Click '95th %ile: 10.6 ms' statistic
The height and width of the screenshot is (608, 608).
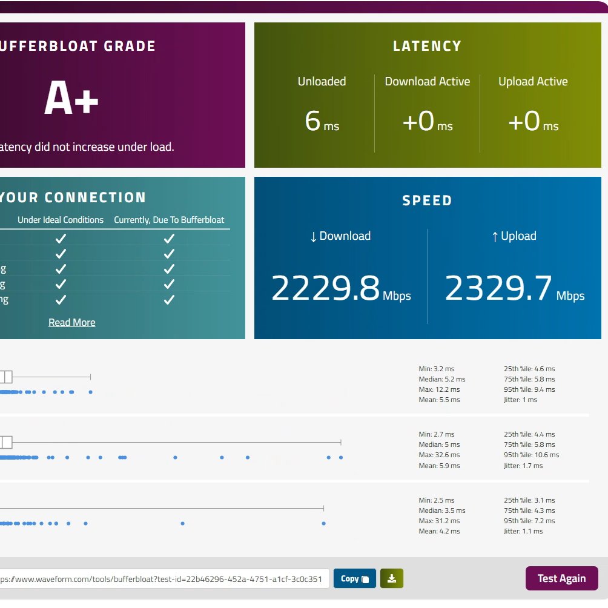tap(531, 455)
